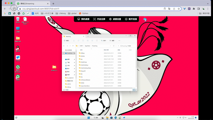The width and height of the screenshot is (213, 120).
Task: Select the Recycle Bin desktop icon
Action: pos(18,20)
